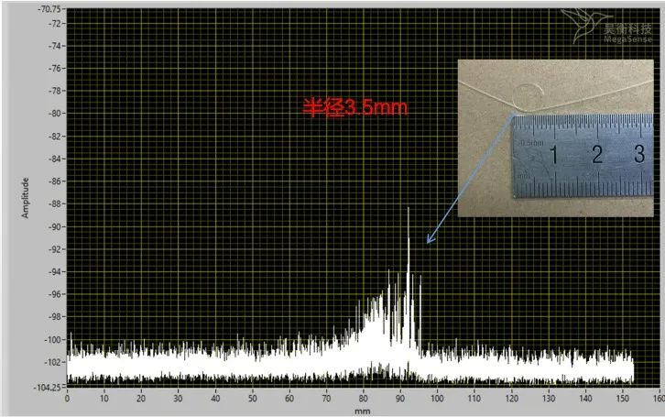The height and width of the screenshot is (417, 665).
Task: Click the number 2 on the ruler
Action: (x=596, y=154)
